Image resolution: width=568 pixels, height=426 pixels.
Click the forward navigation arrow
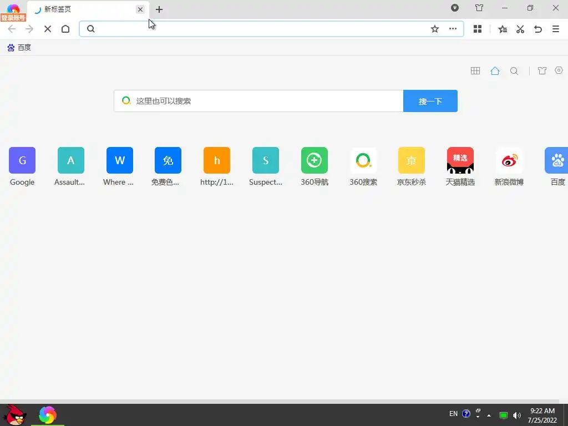click(x=29, y=29)
